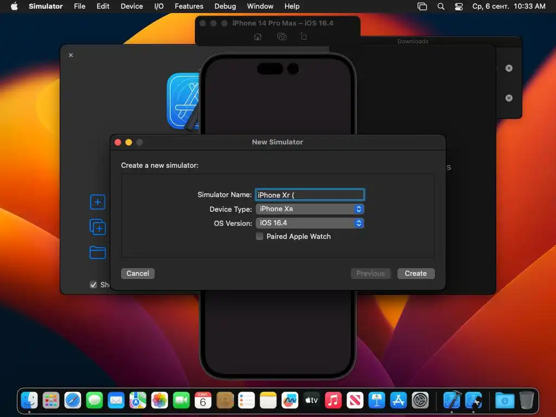Open Contacts app in the Dock

pos(225,400)
